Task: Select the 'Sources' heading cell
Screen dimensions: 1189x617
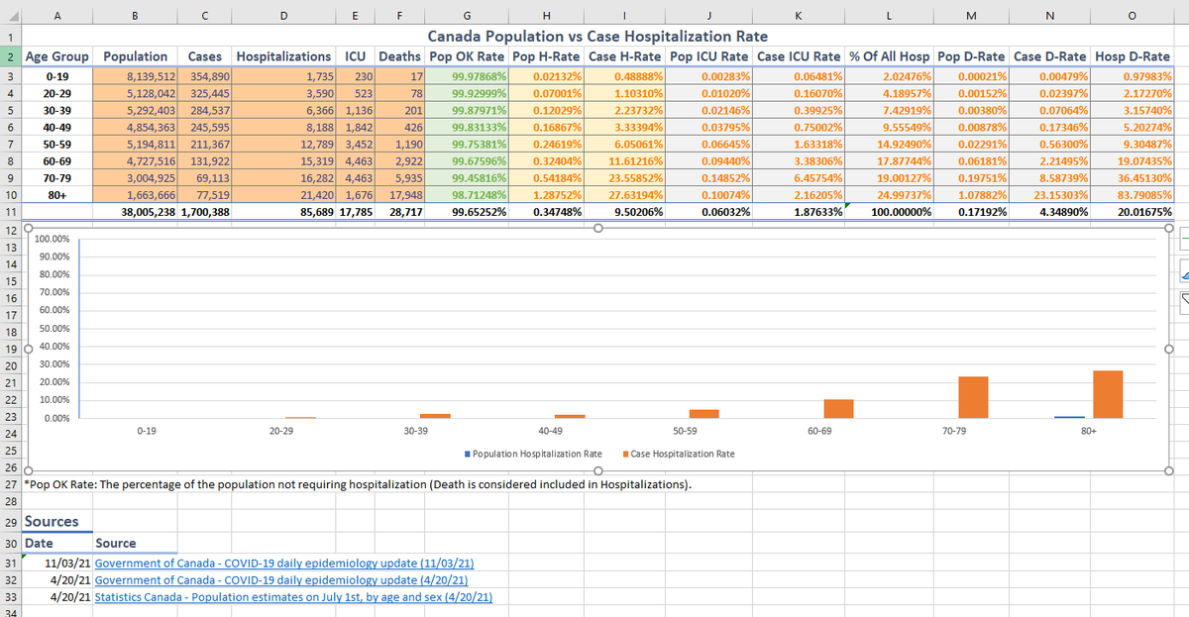Action: 57,522
